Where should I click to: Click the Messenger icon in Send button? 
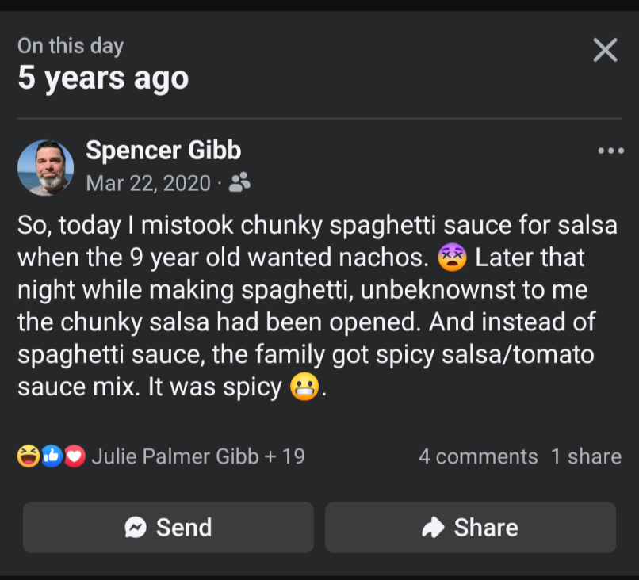(136, 528)
